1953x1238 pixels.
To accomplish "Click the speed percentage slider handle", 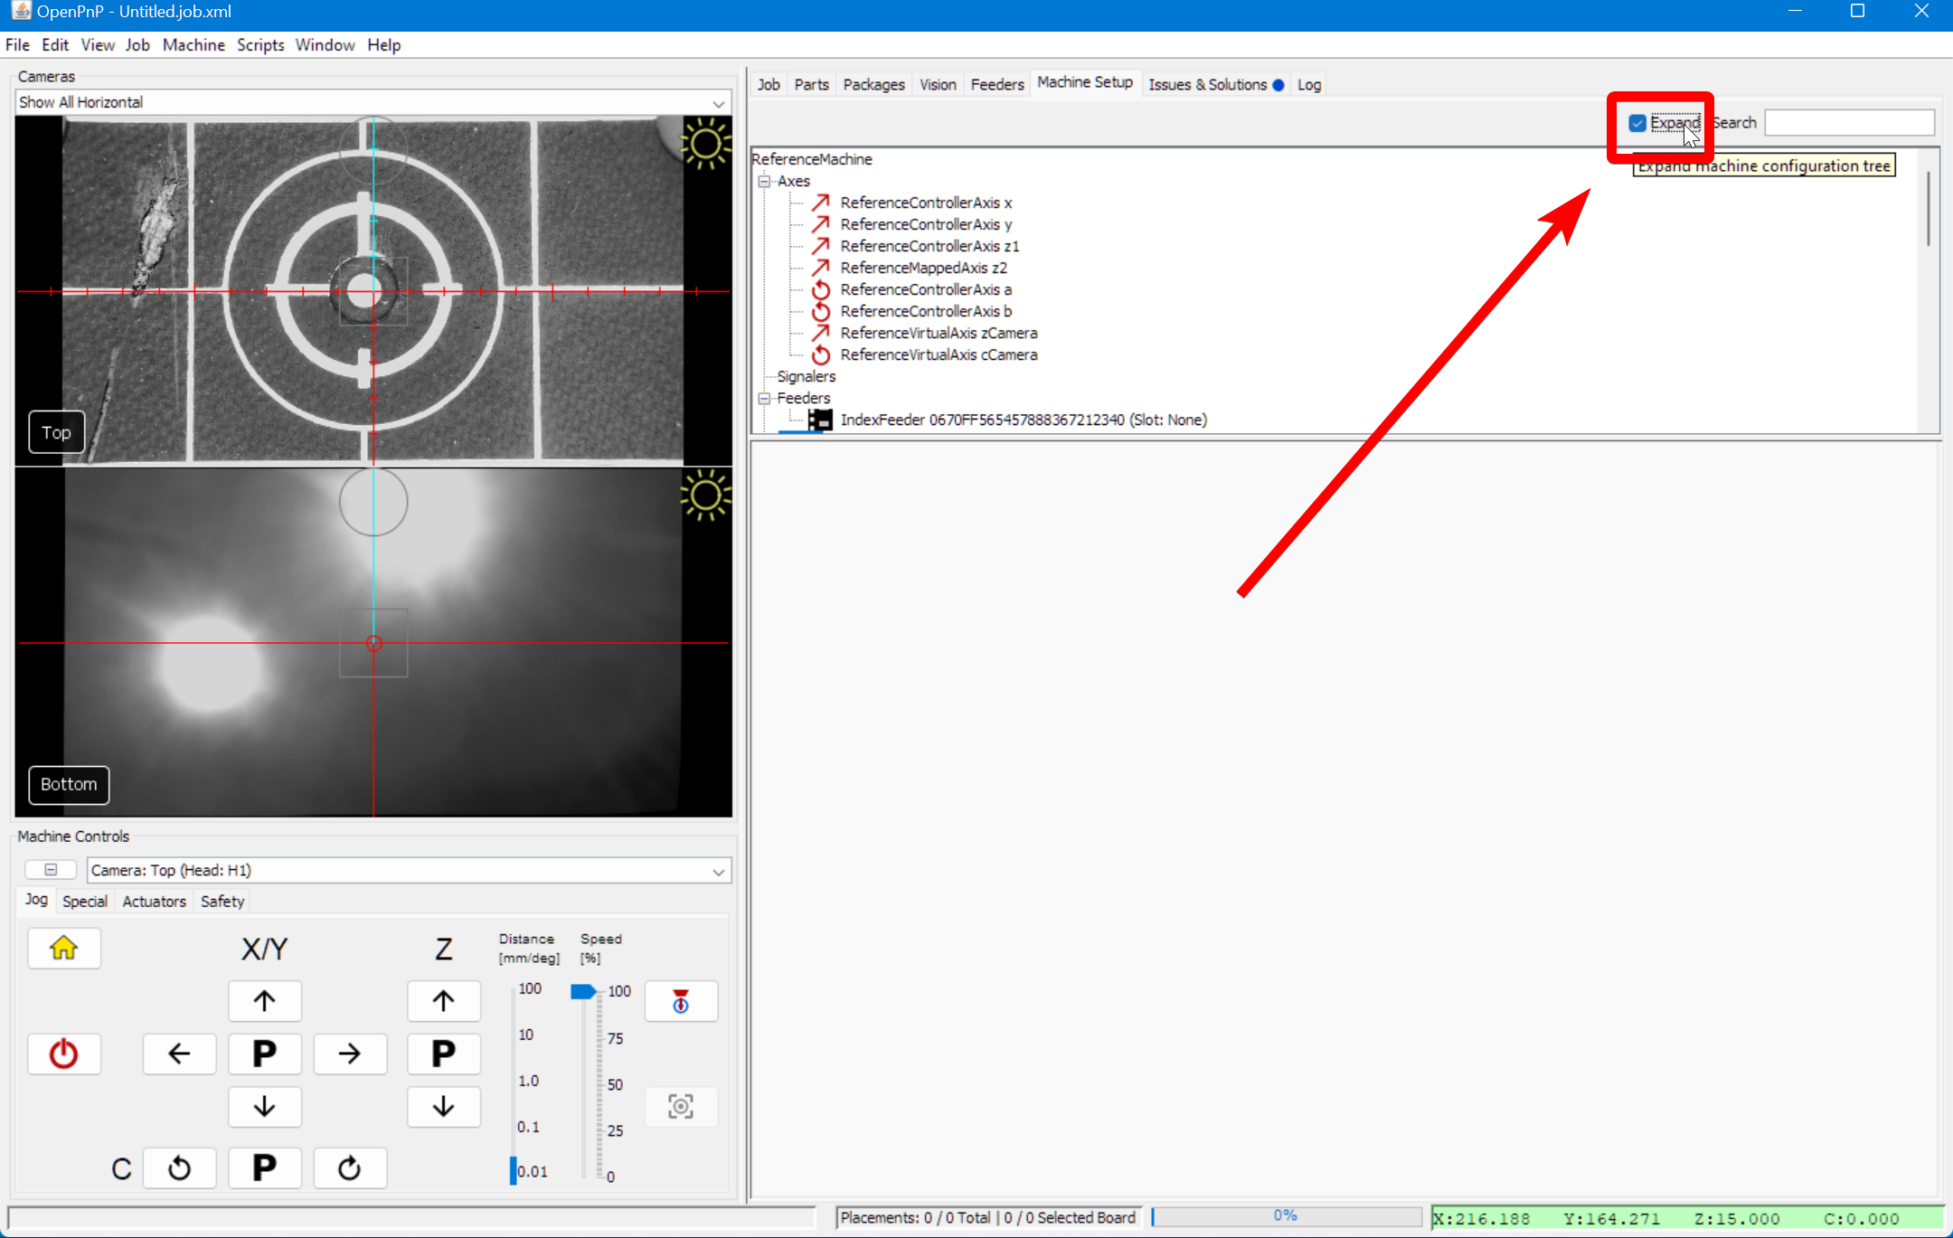I will (x=584, y=991).
